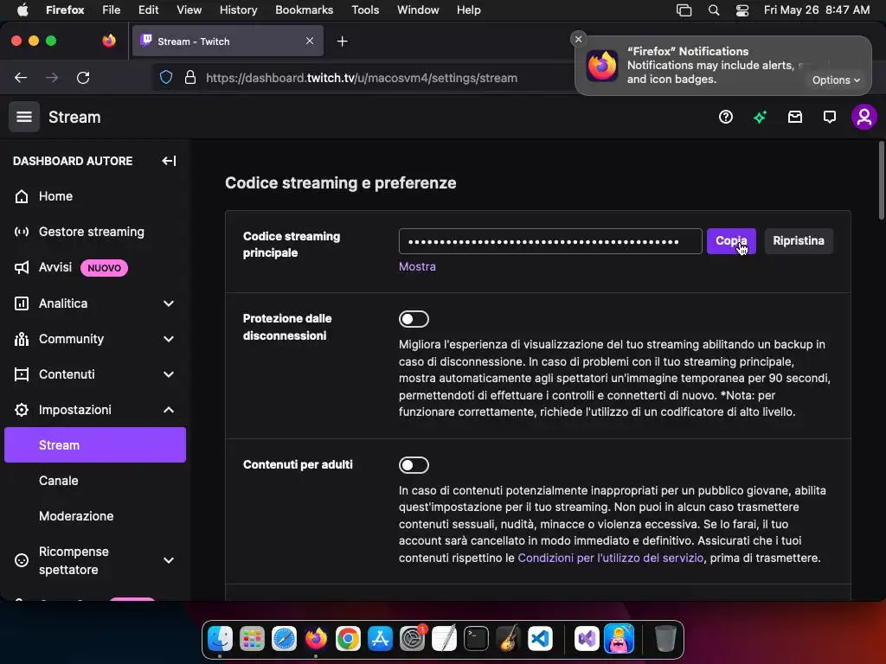Collapse the Impostazioni section chevron
The width and height of the screenshot is (886, 664).
169,410
